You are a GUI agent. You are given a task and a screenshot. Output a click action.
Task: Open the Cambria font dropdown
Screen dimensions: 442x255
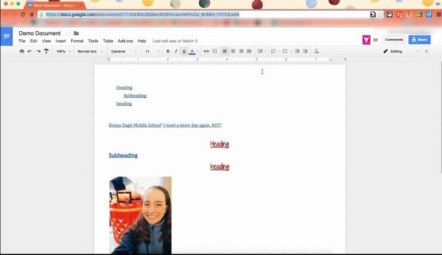coord(123,51)
